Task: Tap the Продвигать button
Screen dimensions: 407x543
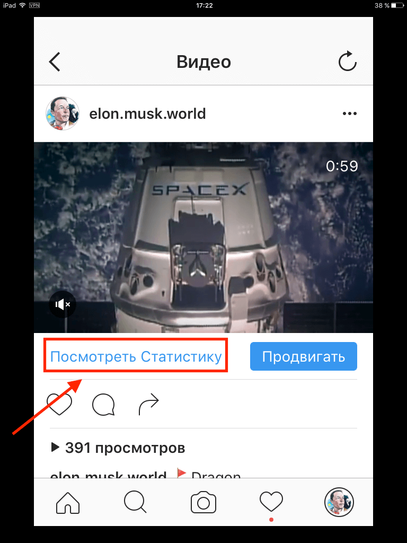Action: [304, 356]
